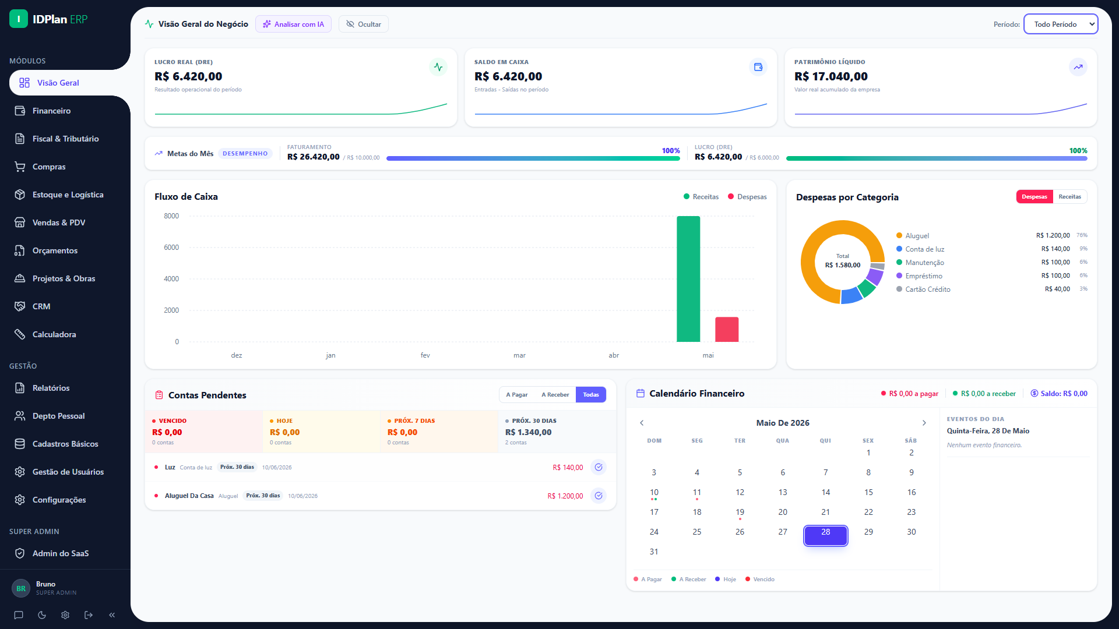Toggle Despesas series in Fluxo de Caixa
Screen dimensions: 1119x629
[x=747, y=197]
